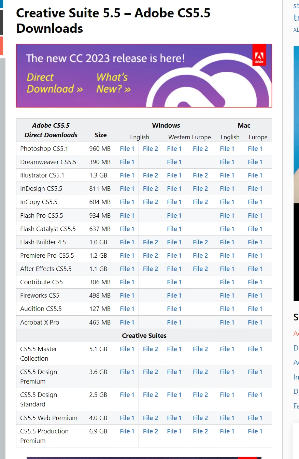Download InDesign CS5.5 Windows English File 2
299x459 pixels.
151,188
